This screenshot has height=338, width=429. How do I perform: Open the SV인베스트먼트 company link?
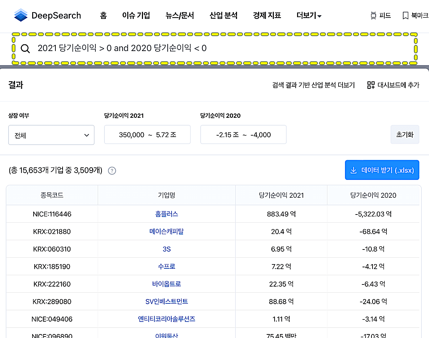[167, 301]
